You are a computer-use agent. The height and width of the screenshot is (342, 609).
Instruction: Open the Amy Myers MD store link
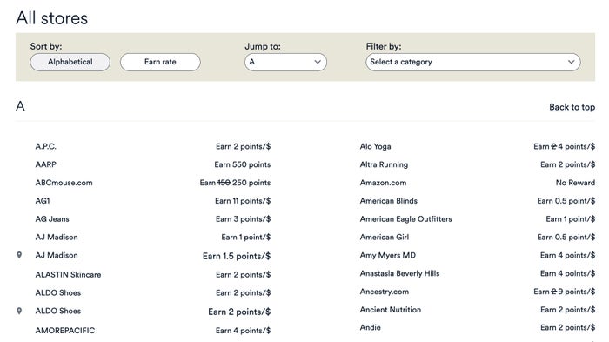click(388, 255)
